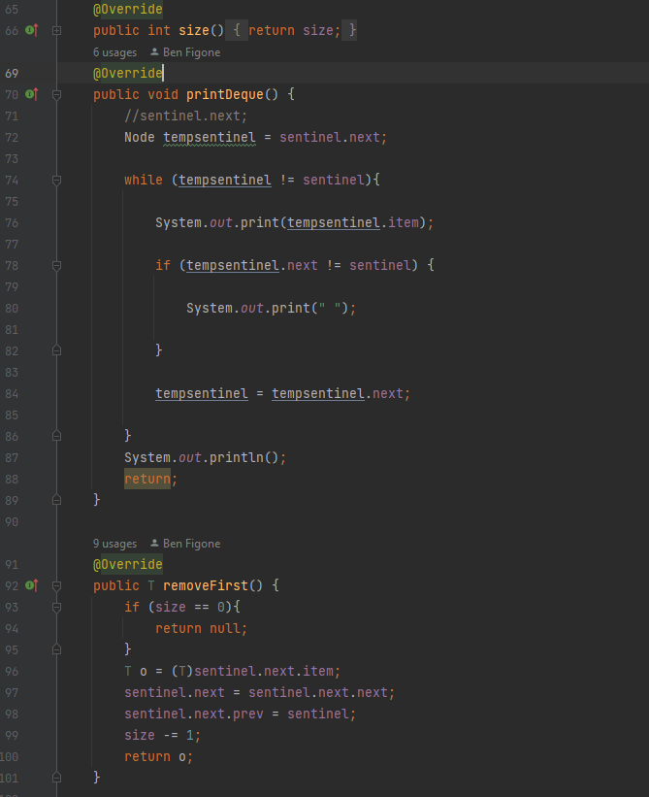Click the Ben Figone author hint above removeFirst
The image size is (649, 797).
pyautogui.click(x=191, y=544)
